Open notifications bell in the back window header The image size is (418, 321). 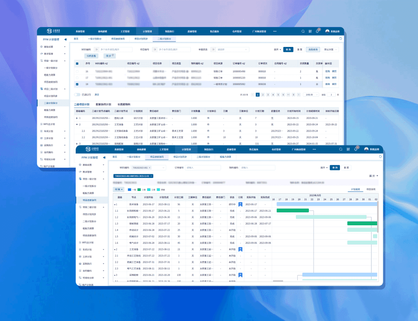tap(317, 31)
